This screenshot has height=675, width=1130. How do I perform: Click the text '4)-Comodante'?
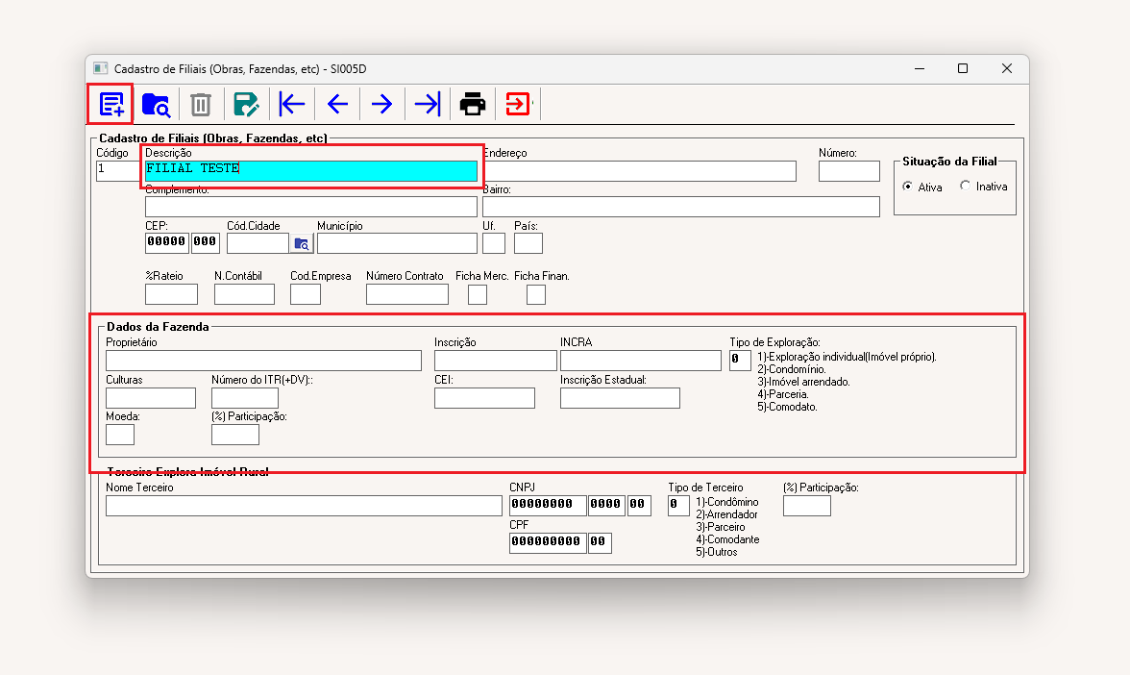pos(728,539)
